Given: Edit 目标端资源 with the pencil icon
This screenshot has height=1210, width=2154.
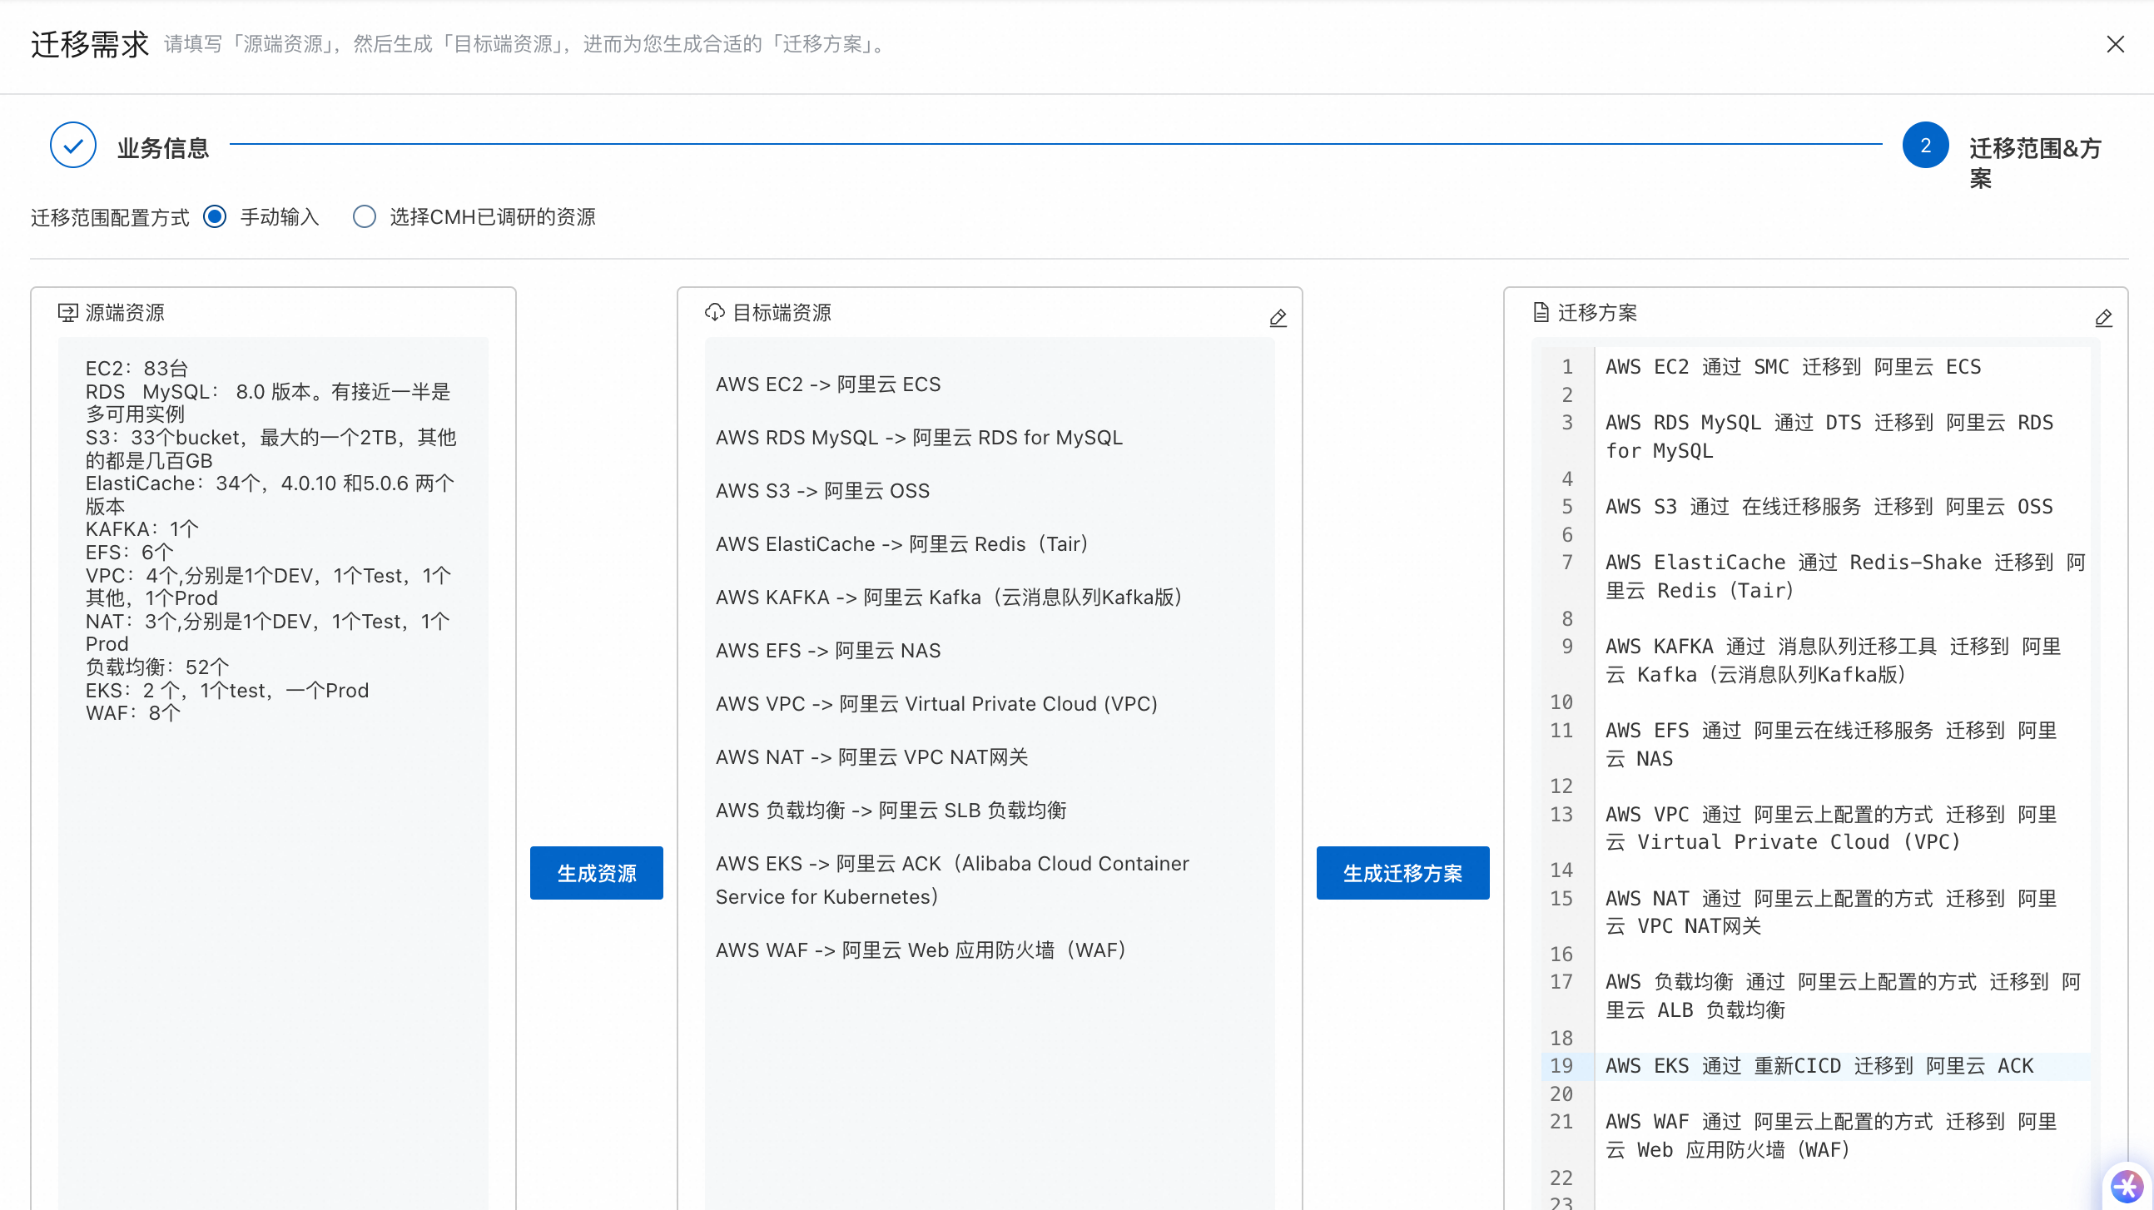Looking at the screenshot, I should (x=1277, y=318).
